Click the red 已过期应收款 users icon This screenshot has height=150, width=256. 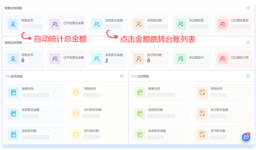pyautogui.click(x=223, y=24)
